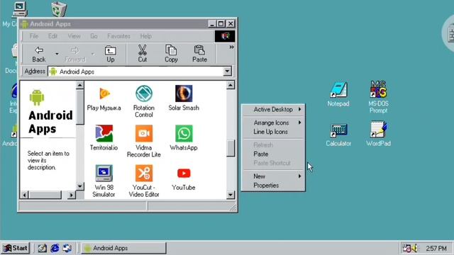Viewport: 454px width, 255px height.
Task: Open the File menu
Action: point(33,36)
